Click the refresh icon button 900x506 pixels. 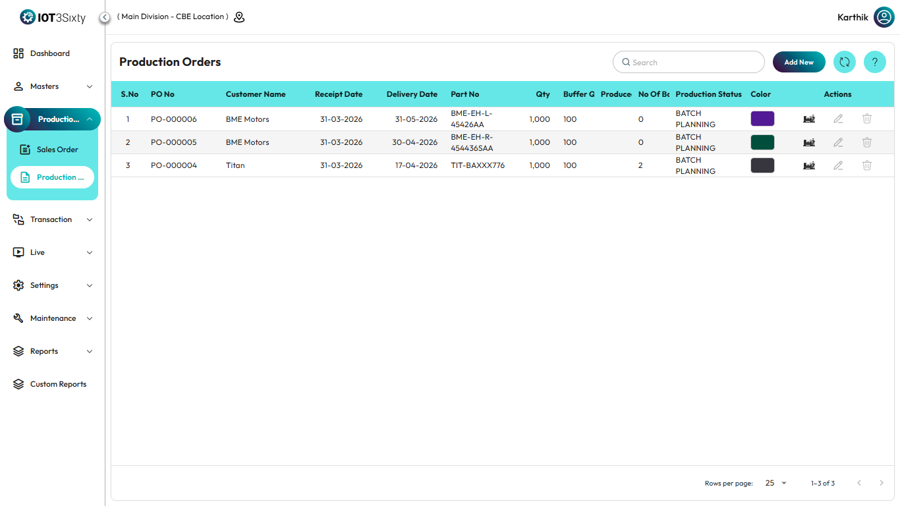[844, 62]
